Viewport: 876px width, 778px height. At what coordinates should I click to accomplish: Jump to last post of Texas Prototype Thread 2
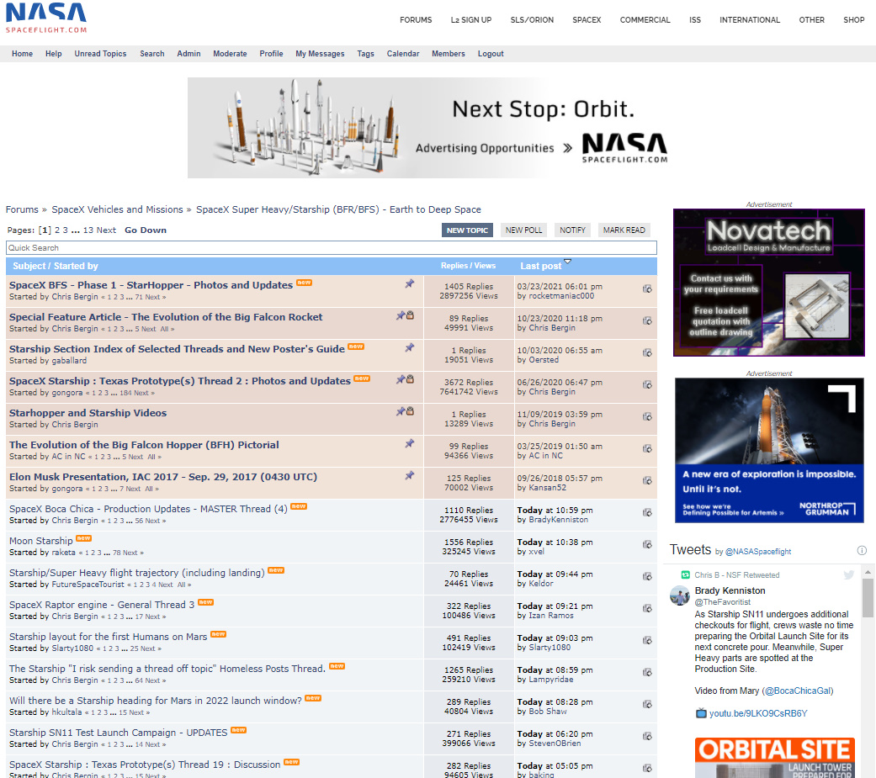point(647,384)
